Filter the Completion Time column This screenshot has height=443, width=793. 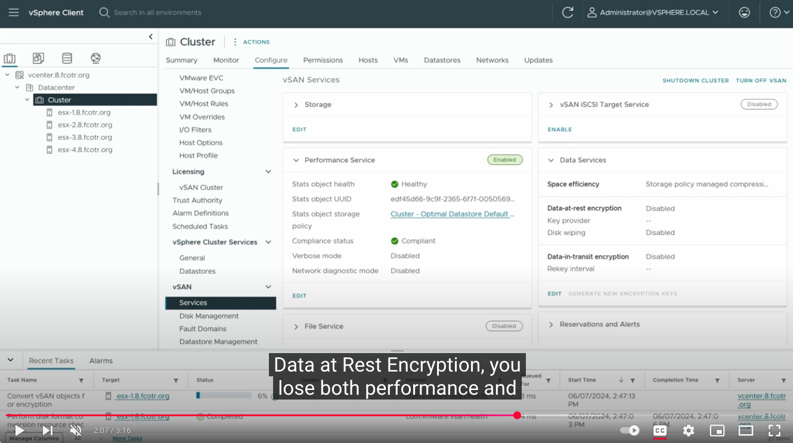pos(717,380)
